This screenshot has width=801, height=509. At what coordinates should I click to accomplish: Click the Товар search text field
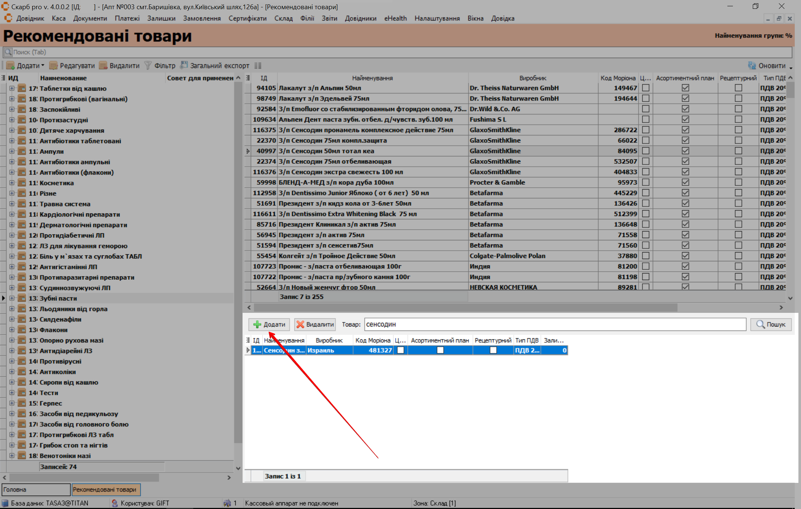[555, 324]
